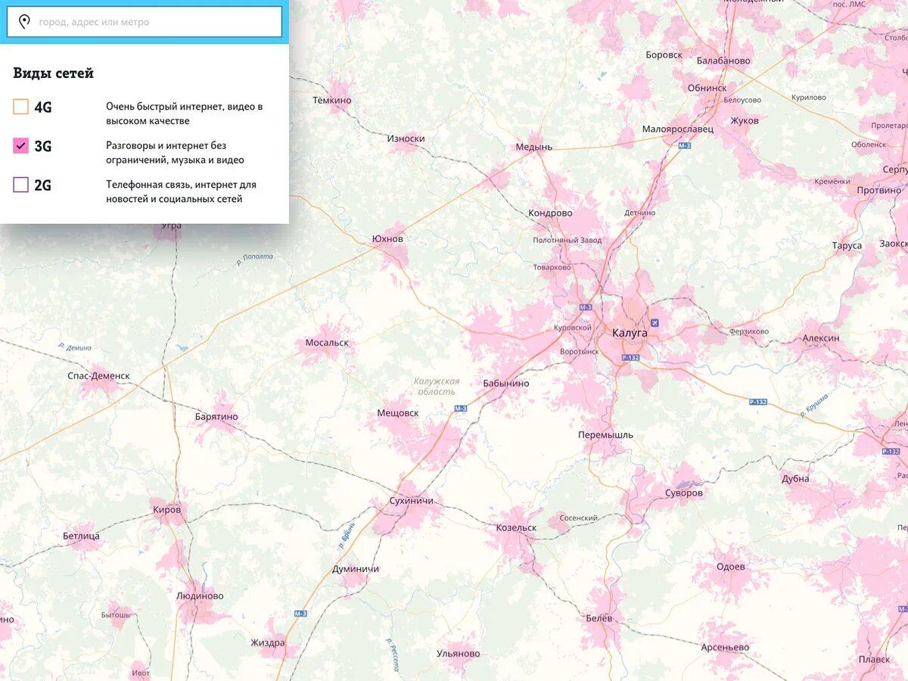Click the Р-132 road badge below Калуга
Screen dimensions: 908x681
[630, 357]
